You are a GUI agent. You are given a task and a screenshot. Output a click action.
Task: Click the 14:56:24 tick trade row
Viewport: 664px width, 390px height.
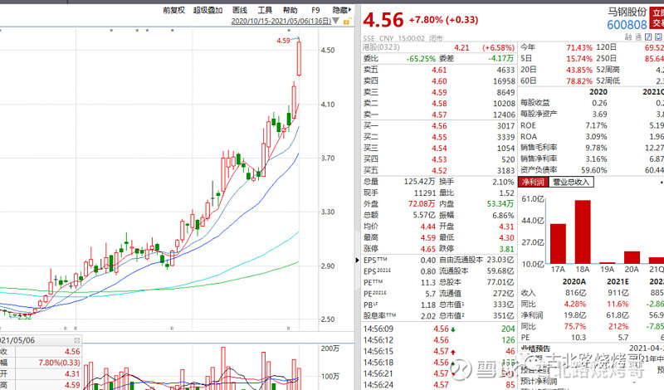[x=439, y=385]
